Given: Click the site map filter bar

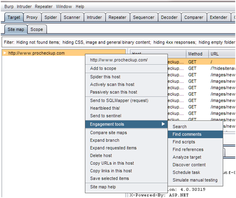Looking at the screenshot, I should click(x=118, y=42).
